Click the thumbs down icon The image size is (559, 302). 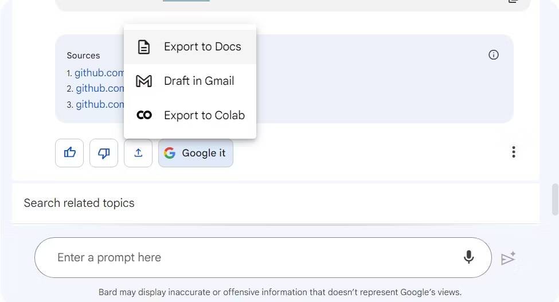coord(104,153)
